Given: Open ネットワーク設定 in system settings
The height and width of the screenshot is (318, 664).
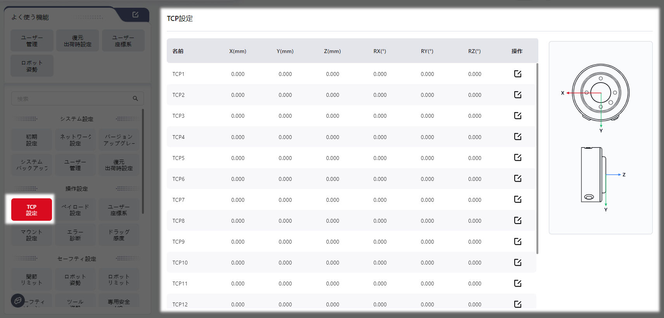Looking at the screenshot, I should click(x=75, y=140).
